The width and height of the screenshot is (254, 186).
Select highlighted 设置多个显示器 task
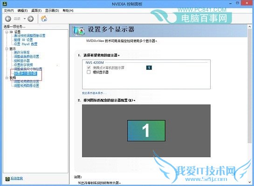[x=26, y=73]
